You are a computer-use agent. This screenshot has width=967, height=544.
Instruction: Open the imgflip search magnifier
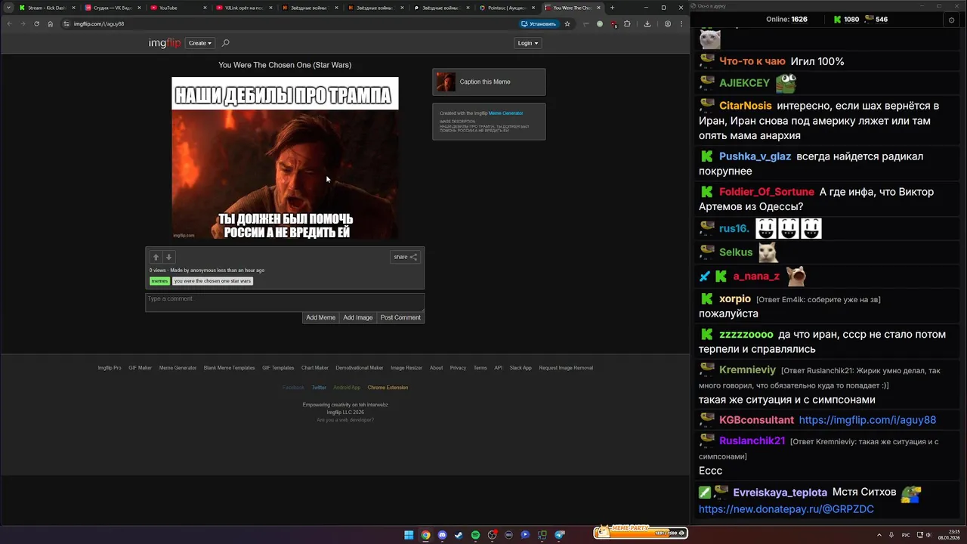pos(225,43)
